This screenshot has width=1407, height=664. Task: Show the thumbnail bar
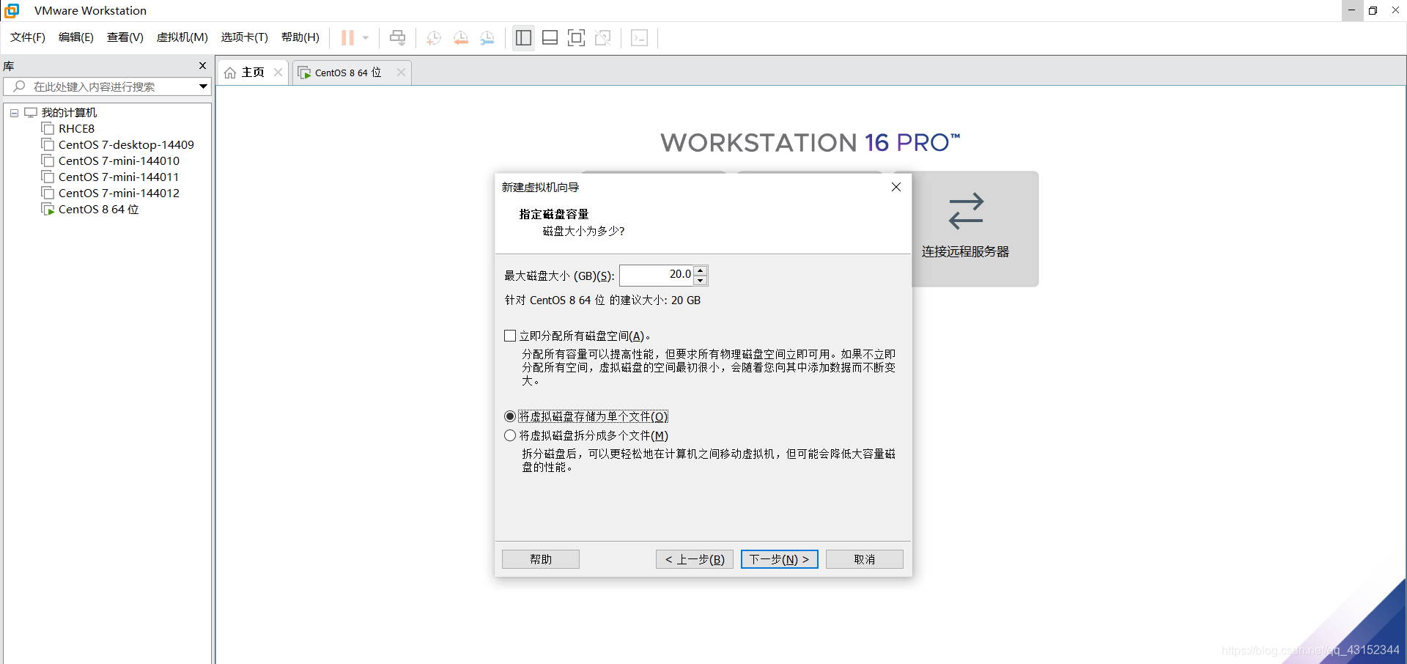pos(550,37)
